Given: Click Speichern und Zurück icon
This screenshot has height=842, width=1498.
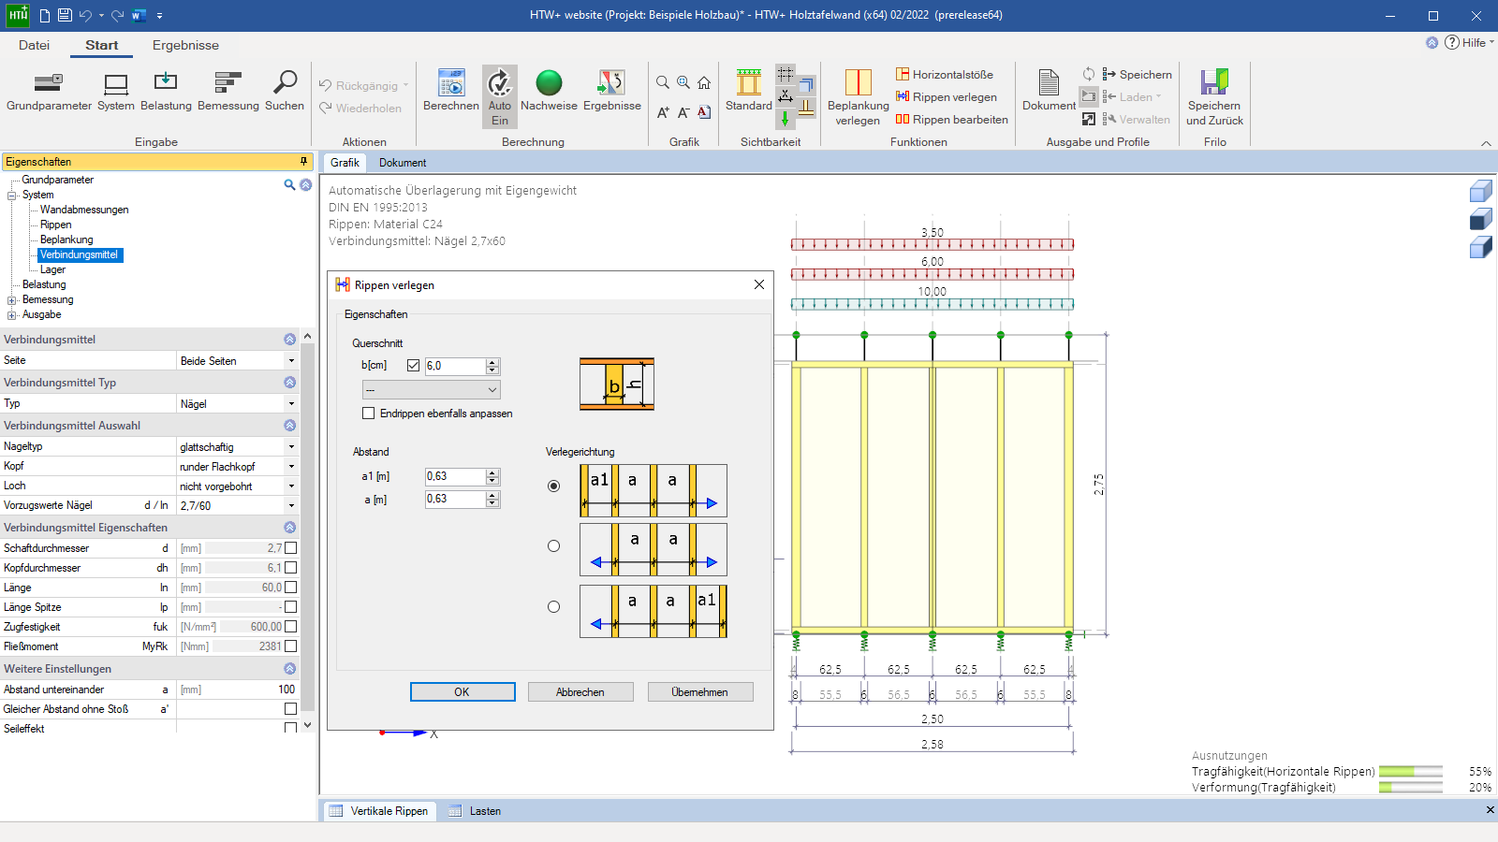Looking at the screenshot, I should coord(1214,96).
